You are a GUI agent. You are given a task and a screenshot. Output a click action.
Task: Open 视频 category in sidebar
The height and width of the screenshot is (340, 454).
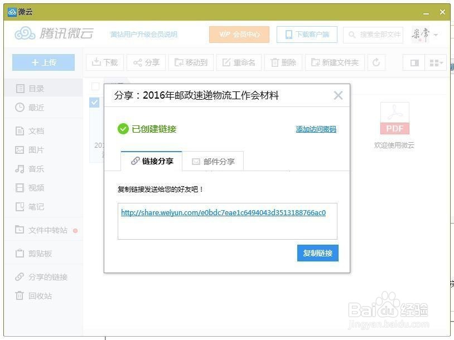coord(44,188)
